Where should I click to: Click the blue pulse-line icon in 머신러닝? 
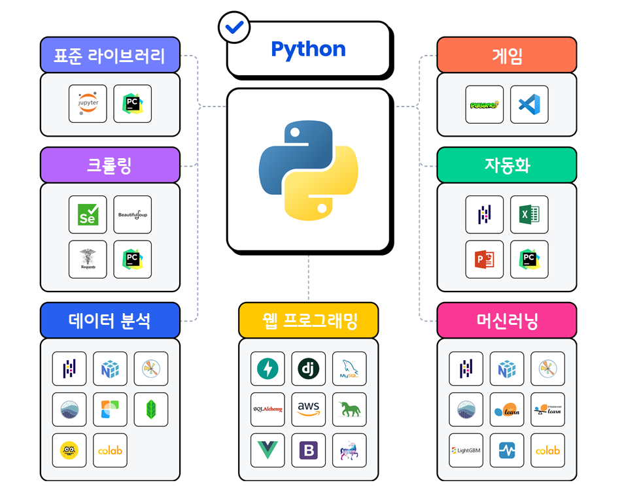(507, 450)
